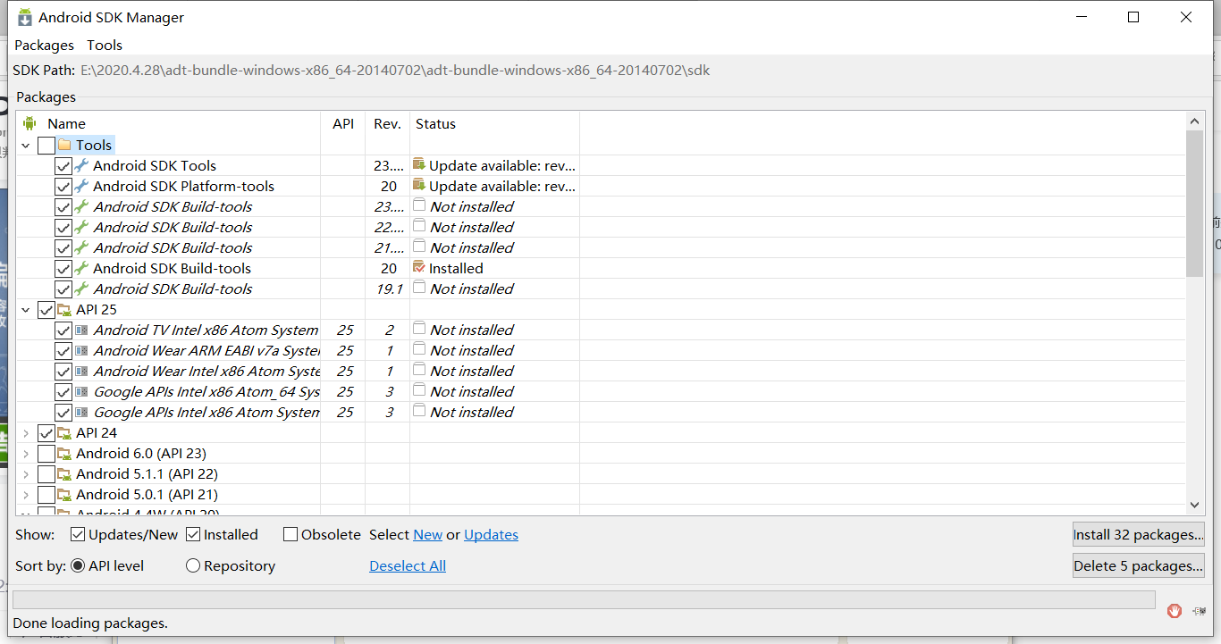Click system image icon of Google APIs Atom_64
Screen dimensions: 1221x644
82,391
